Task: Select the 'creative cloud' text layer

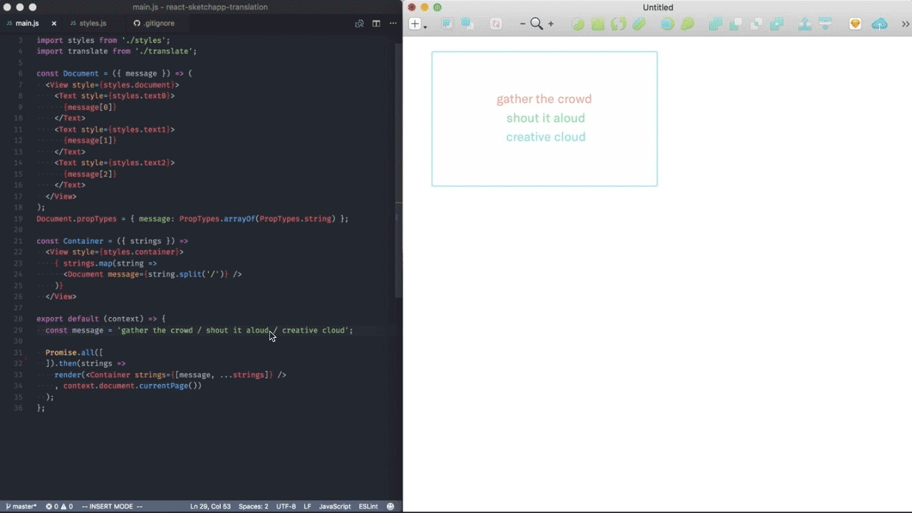Action: pyautogui.click(x=546, y=137)
